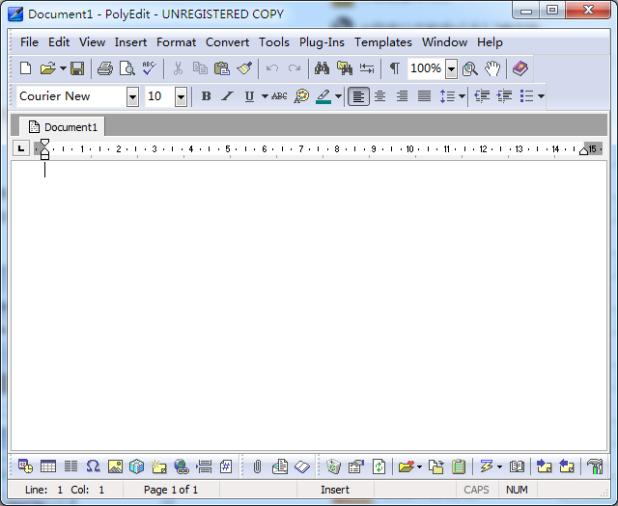Create a new blank document
This screenshot has width=618, height=506.
(x=26, y=68)
